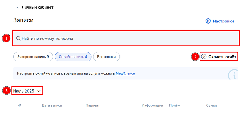Viewport: 246px width, 115px height.
Task: Click the red badge numbered 3
Action: (x=6, y=91)
